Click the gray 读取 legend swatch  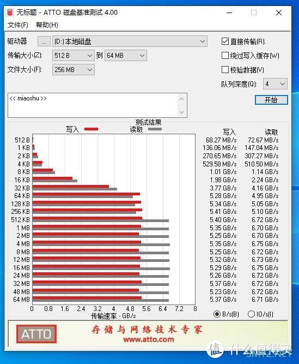pos(155,129)
